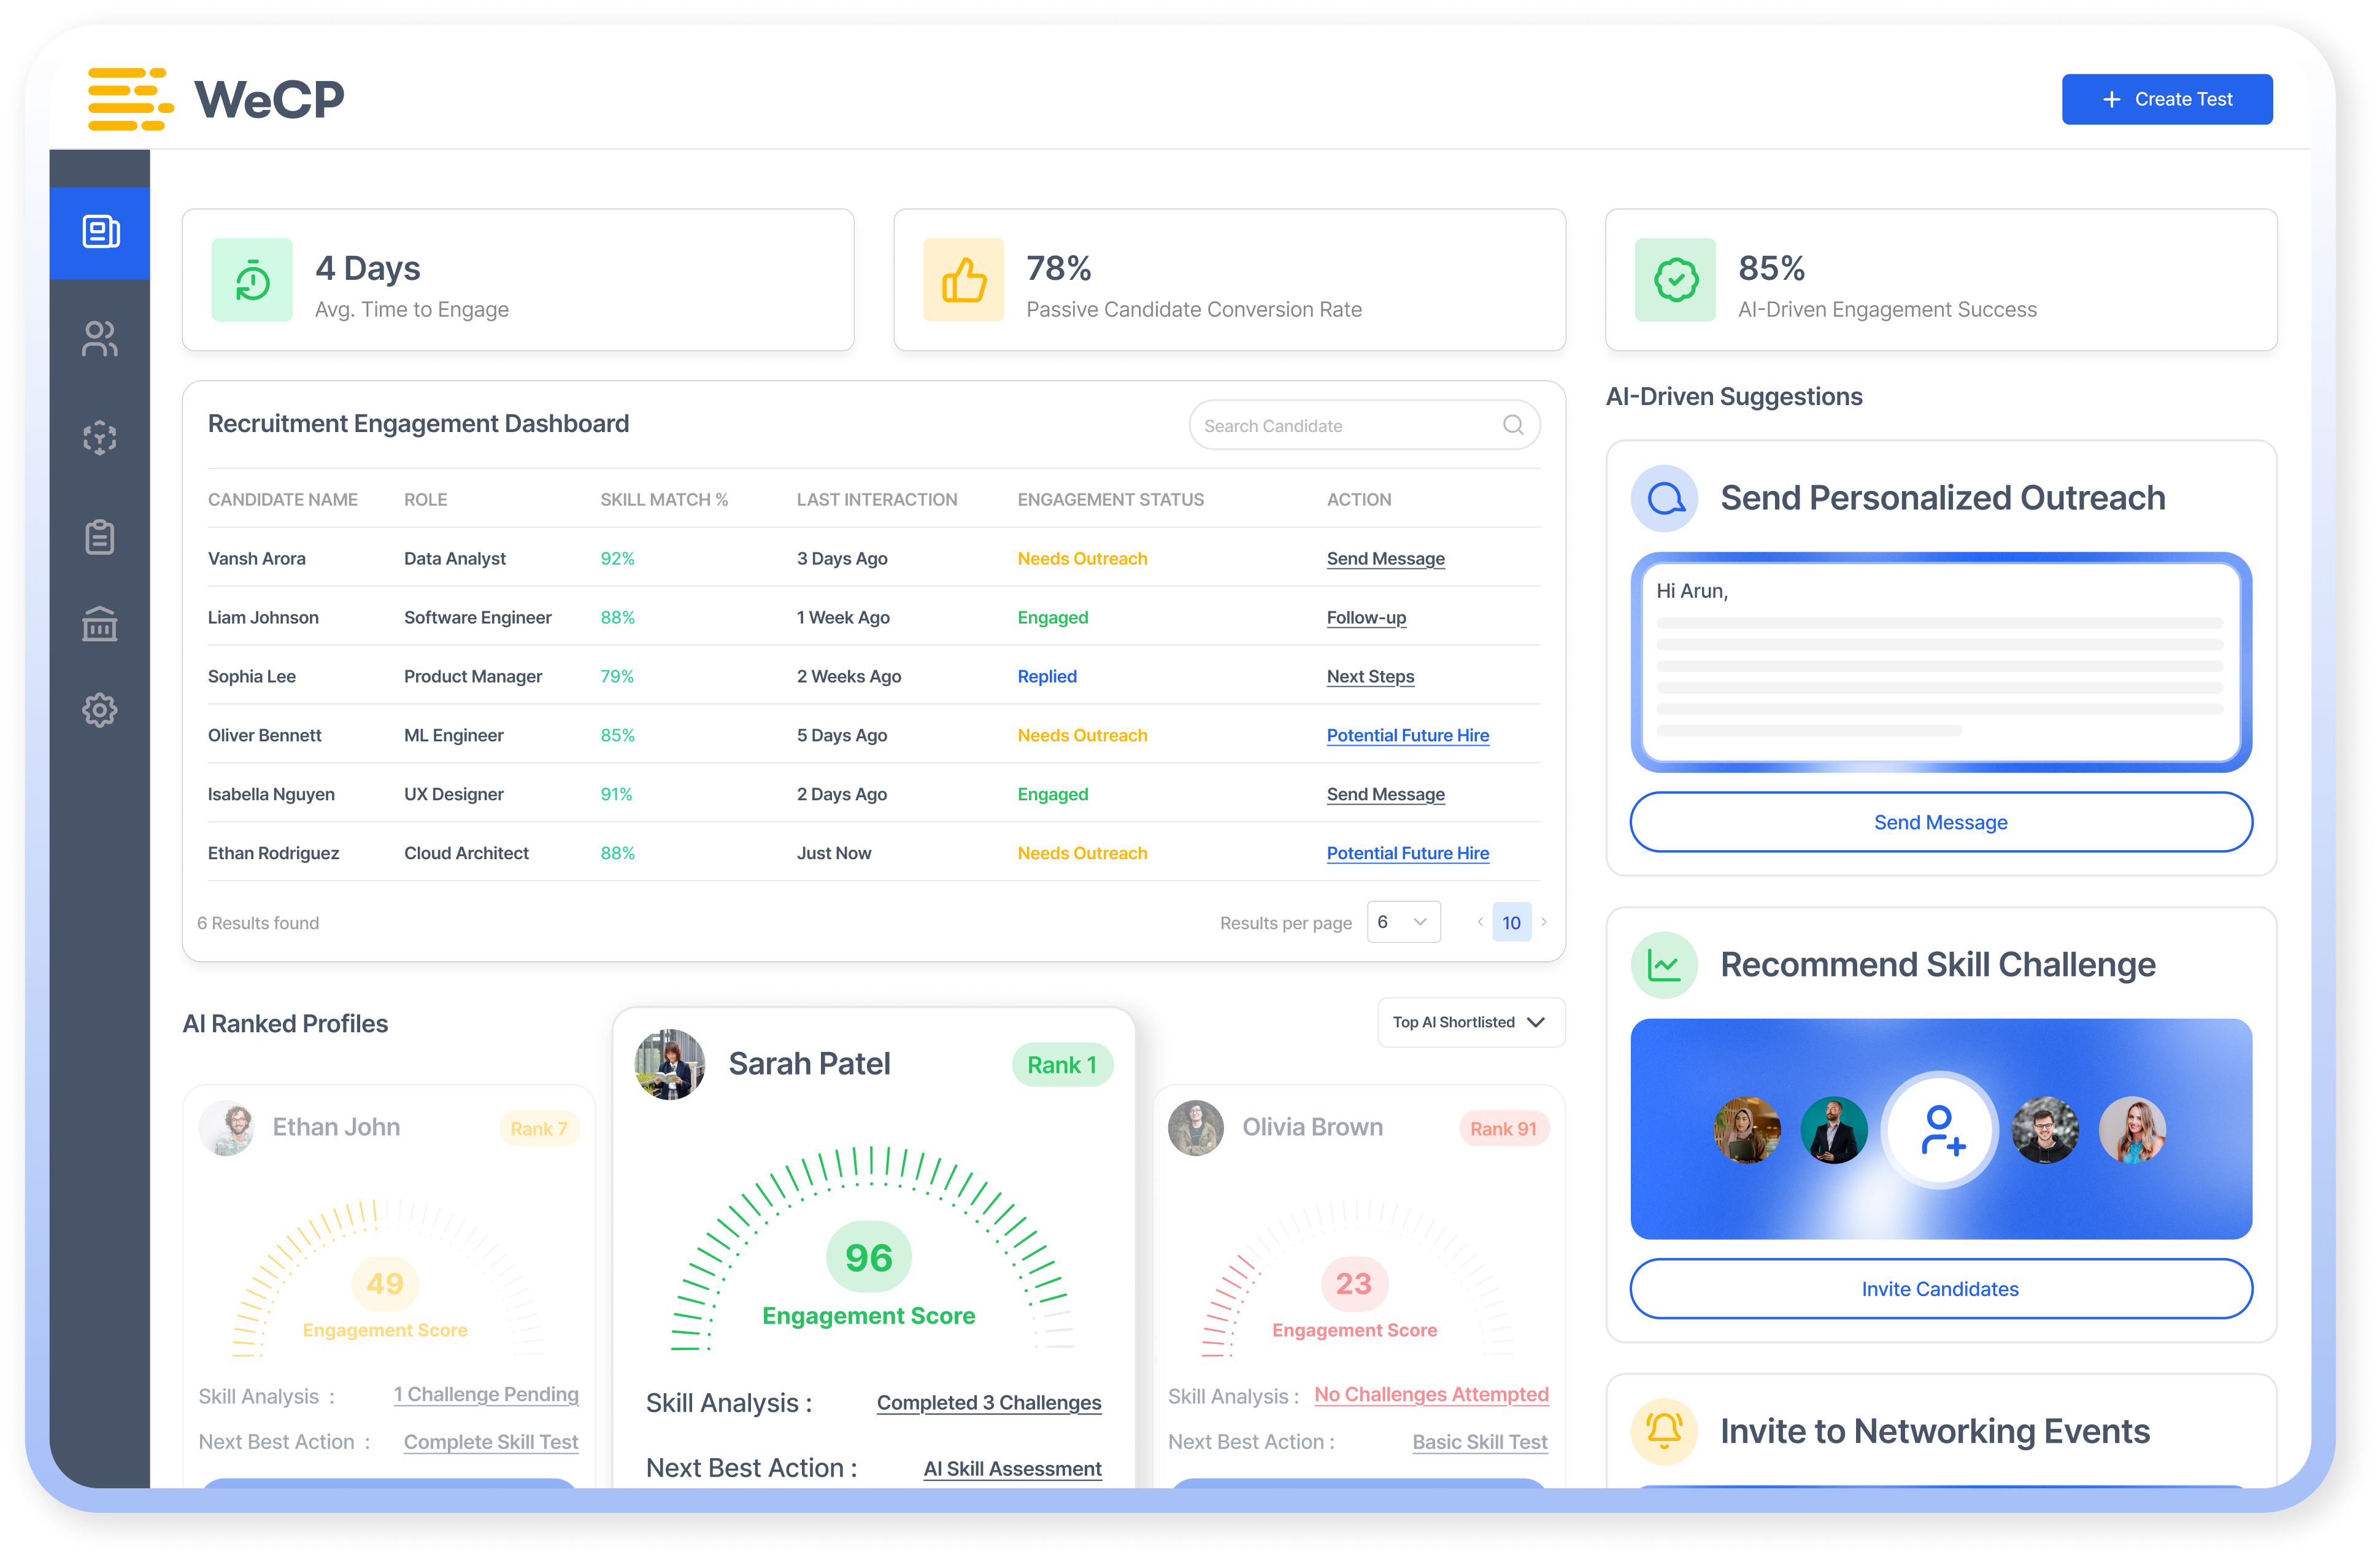Image resolution: width=2380 pixels, height=1557 pixels.
Task: Open No Challenges Attempted link
Action: coord(1431,1395)
